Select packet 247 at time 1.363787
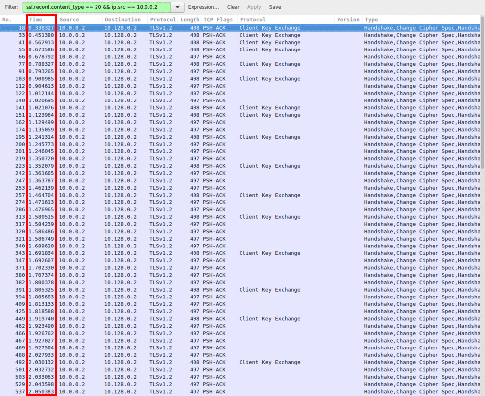This screenshot has height=396, width=485. point(240,180)
